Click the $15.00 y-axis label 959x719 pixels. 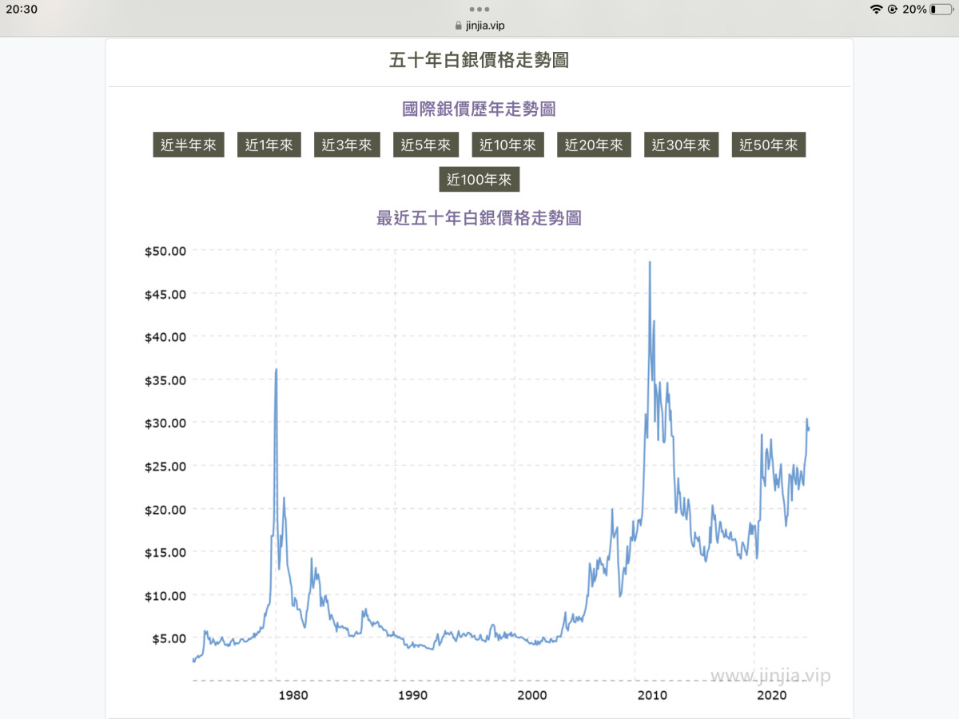click(x=165, y=553)
